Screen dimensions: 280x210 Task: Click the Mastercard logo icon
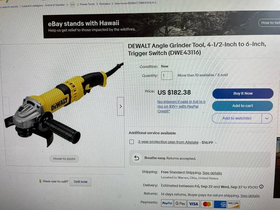tap(207, 204)
